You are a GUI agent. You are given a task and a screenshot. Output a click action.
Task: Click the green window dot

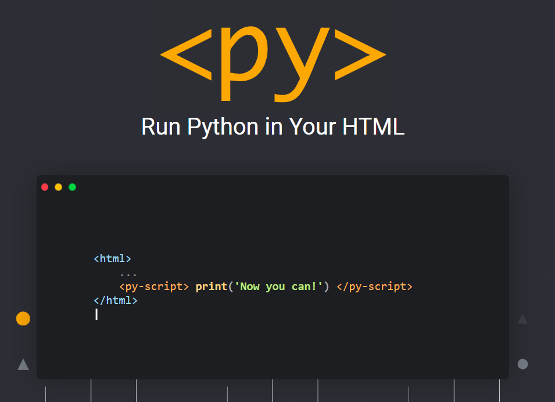pyautogui.click(x=73, y=187)
